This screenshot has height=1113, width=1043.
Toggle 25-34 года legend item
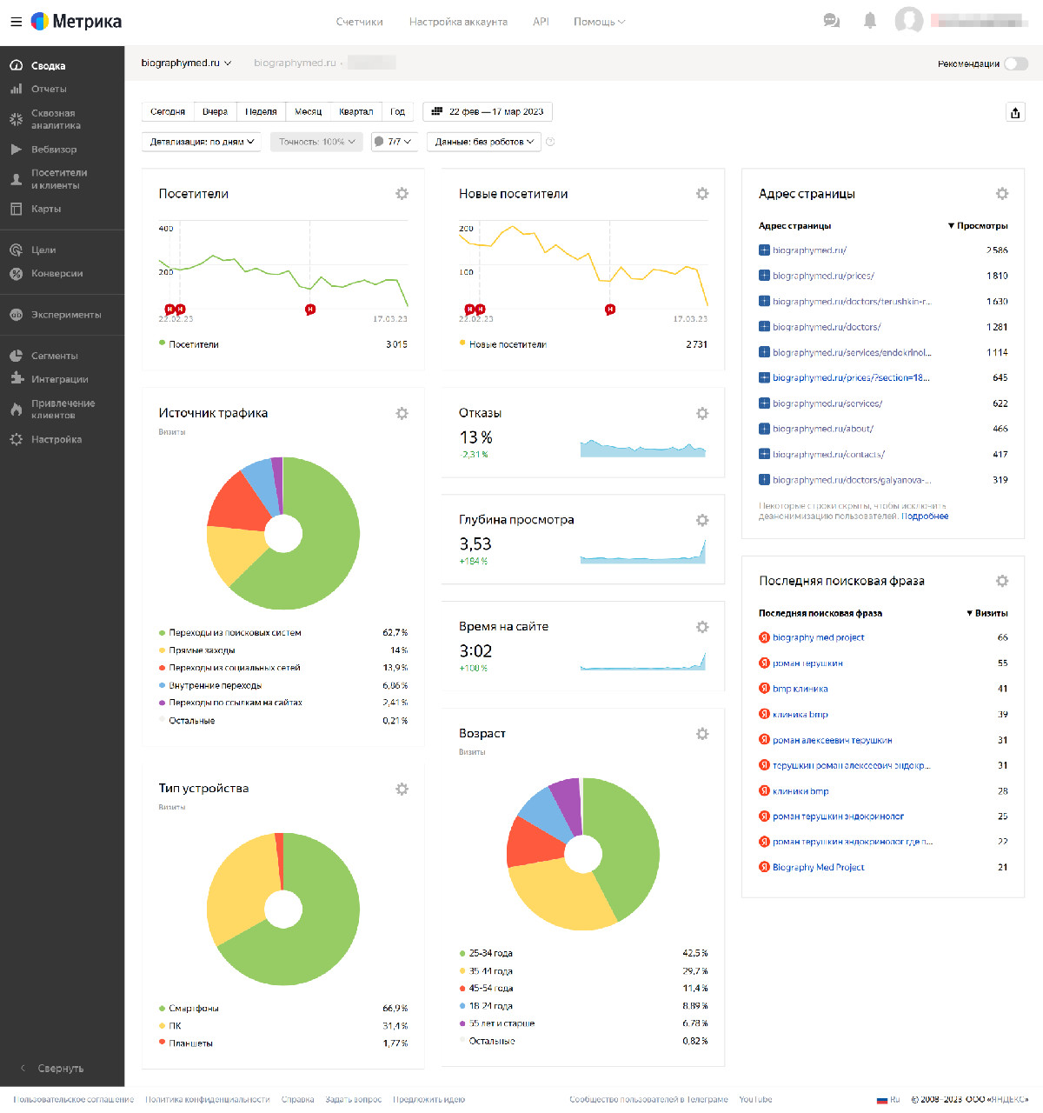[486, 954]
